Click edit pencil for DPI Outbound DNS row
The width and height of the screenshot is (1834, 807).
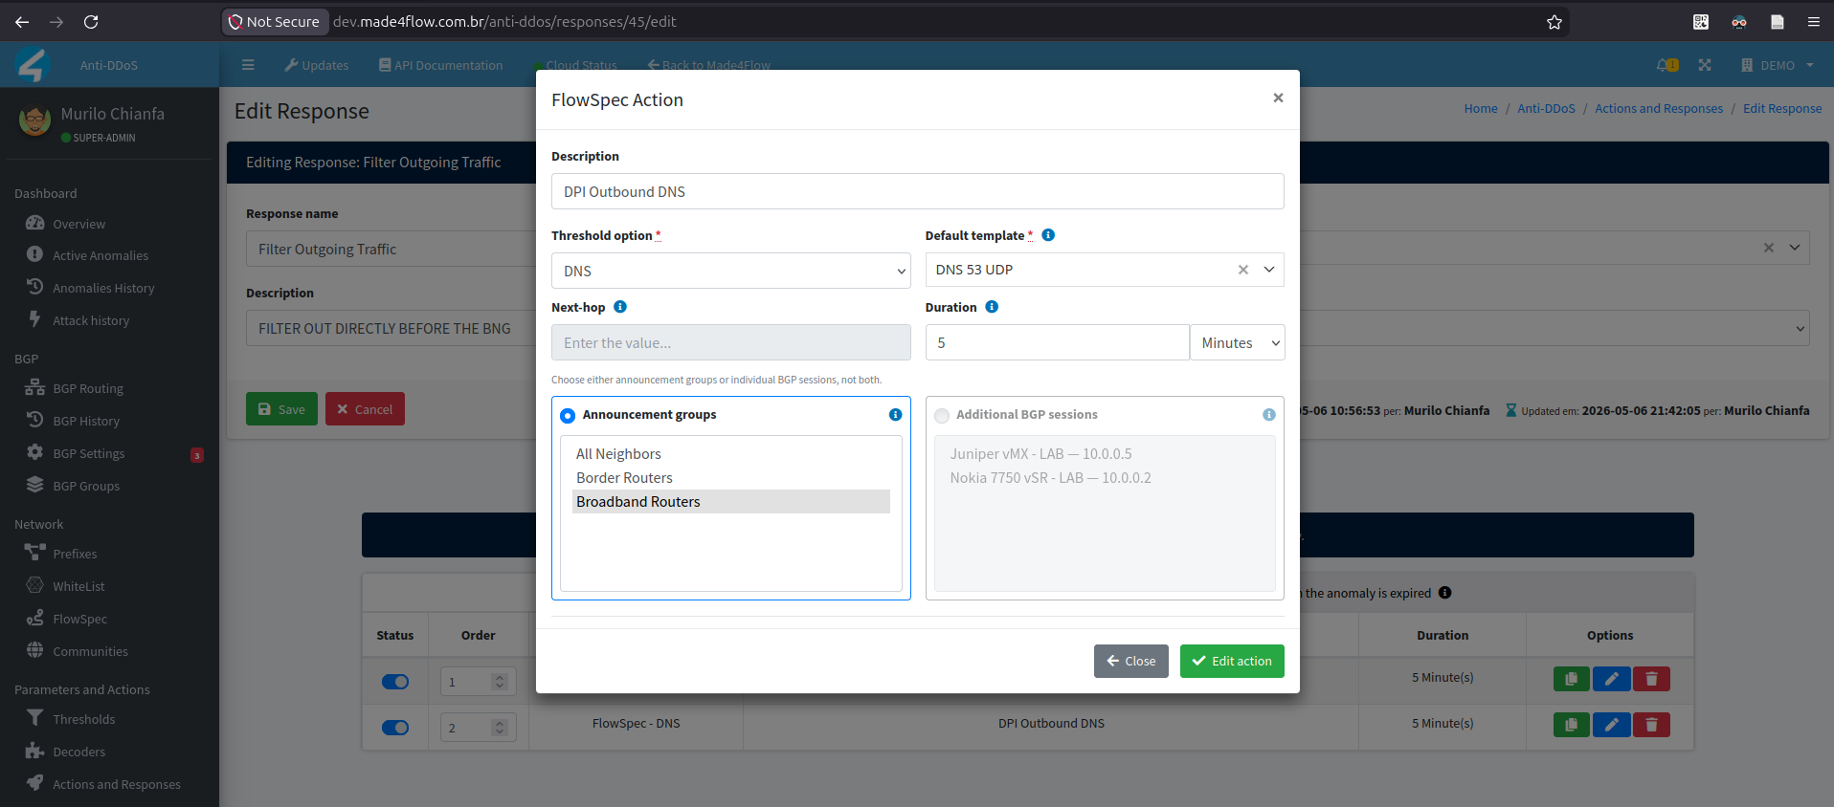point(1611,725)
